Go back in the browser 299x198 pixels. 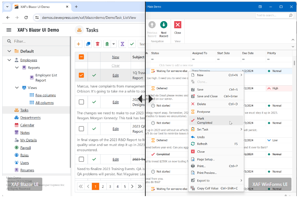(x=8, y=17)
